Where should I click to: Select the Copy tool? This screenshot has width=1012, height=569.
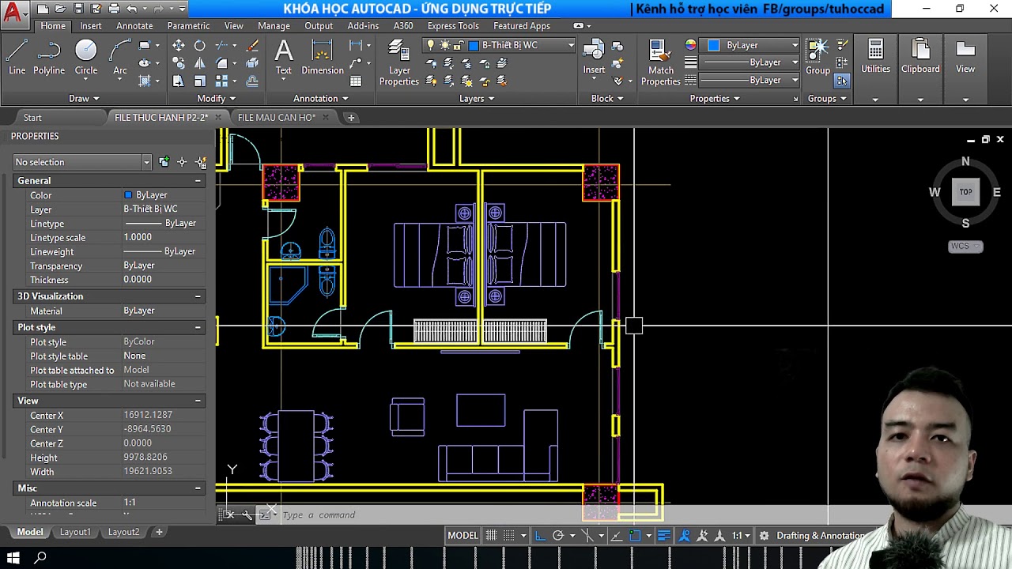pos(179,63)
